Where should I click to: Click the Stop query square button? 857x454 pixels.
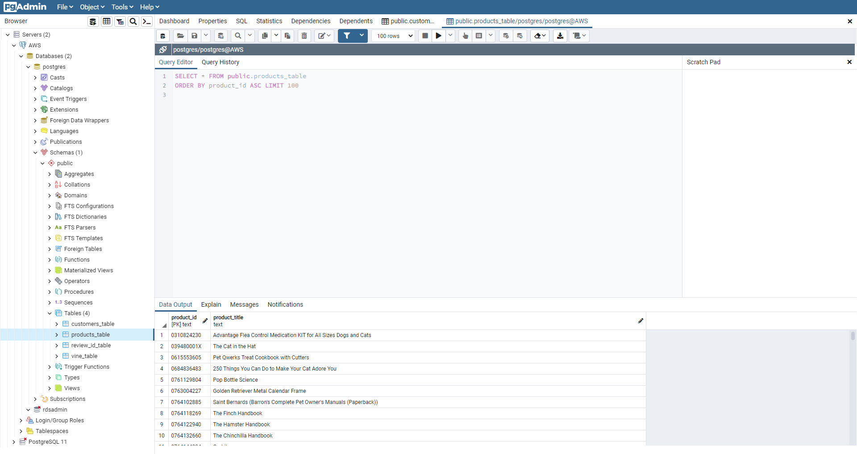click(425, 36)
